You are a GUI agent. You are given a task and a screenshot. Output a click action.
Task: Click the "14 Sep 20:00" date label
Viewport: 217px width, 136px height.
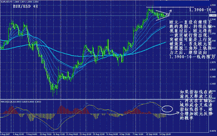tap(165, 134)
